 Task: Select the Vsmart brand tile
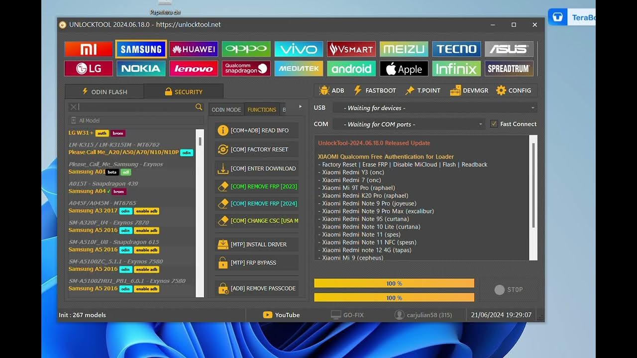point(351,49)
